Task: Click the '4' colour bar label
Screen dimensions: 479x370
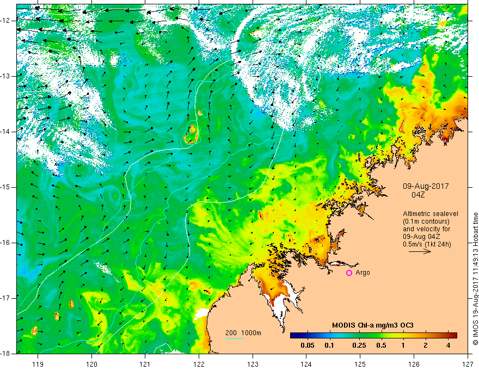Action: click(448, 346)
